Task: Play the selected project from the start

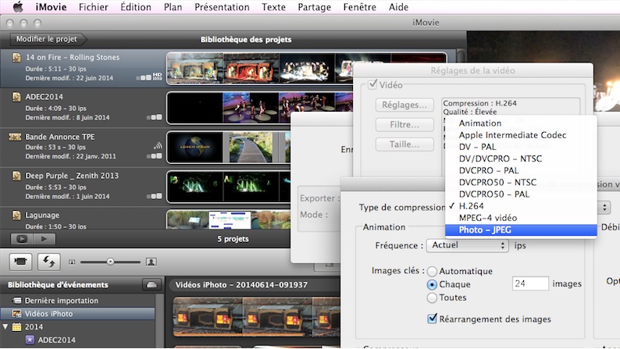Action: (45, 239)
